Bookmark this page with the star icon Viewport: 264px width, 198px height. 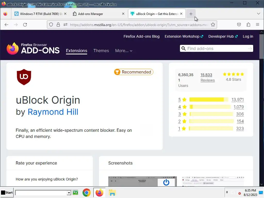213,25
